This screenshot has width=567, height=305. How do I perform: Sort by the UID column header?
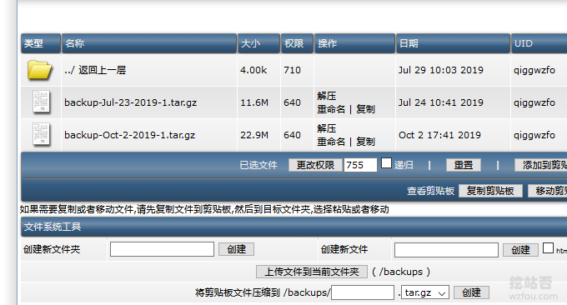click(539, 43)
